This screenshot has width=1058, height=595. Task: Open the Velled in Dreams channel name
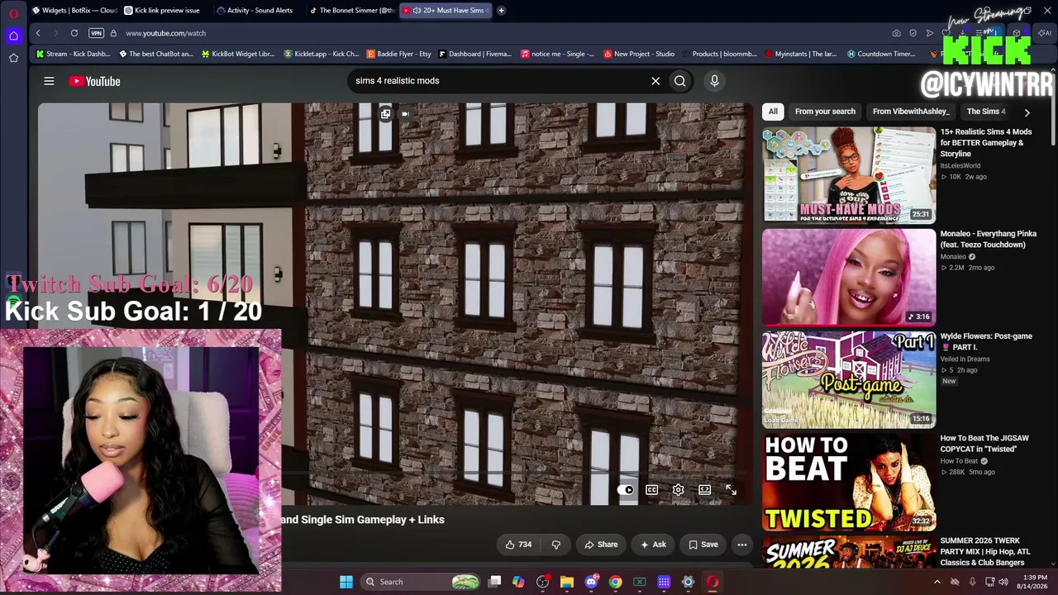(x=965, y=359)
